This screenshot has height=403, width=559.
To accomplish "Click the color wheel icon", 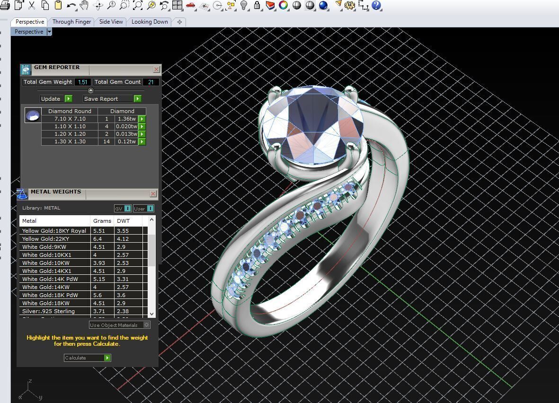I will click(284, 5).
